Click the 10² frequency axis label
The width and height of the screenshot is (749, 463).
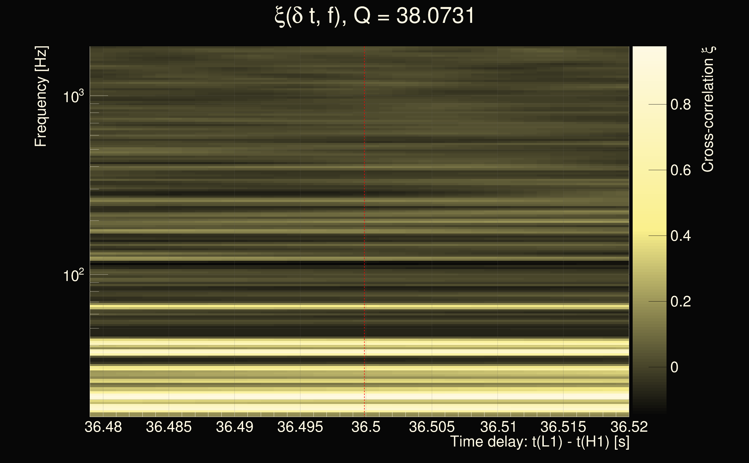[73, 275]
